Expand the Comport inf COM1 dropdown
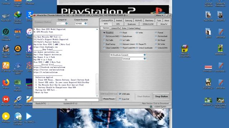This screenshot has height=128, width=229. click(x=67, y=23)
